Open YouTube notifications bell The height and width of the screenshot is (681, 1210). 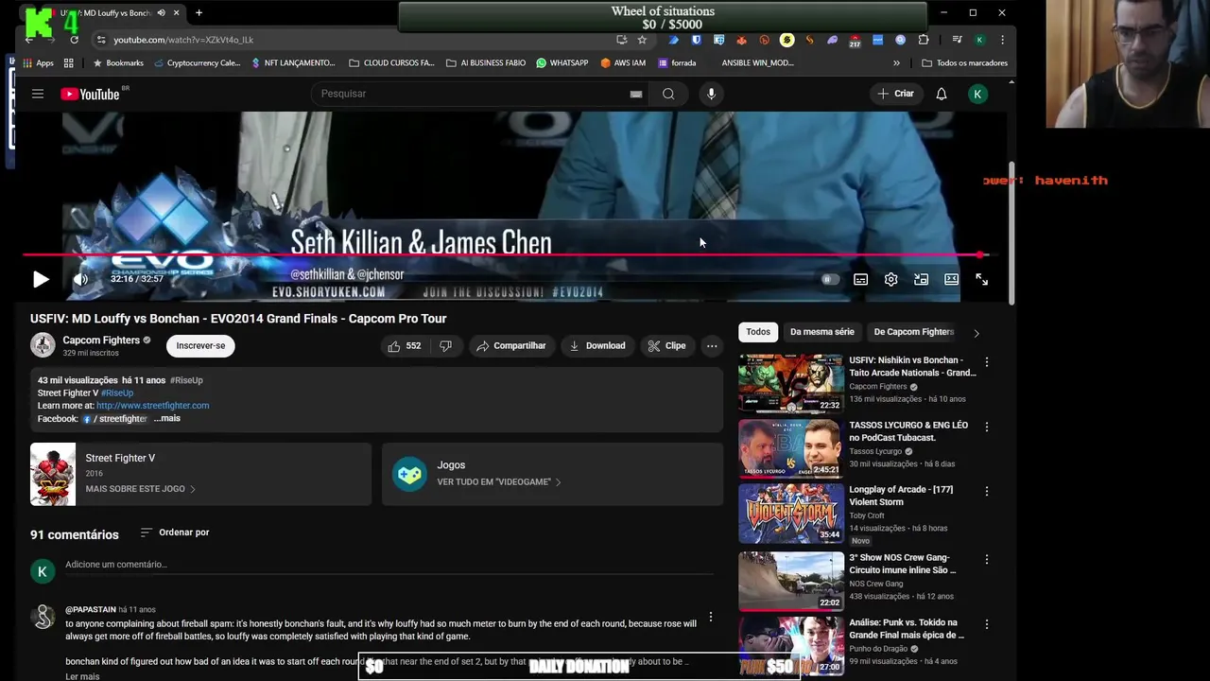coord(942,94)
